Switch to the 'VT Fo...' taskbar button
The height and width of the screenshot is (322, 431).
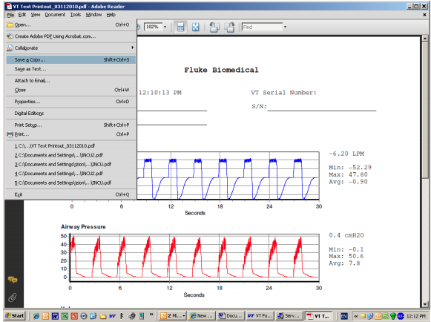click(260, 315)
